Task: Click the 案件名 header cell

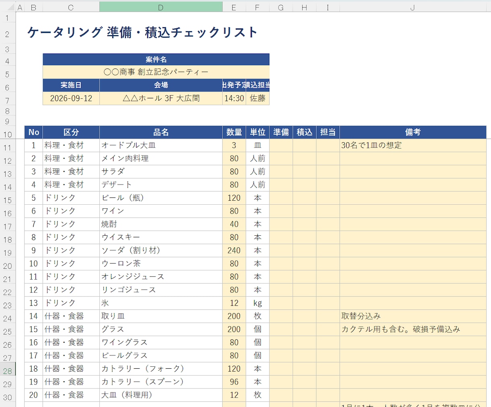Action: [156, 60]
